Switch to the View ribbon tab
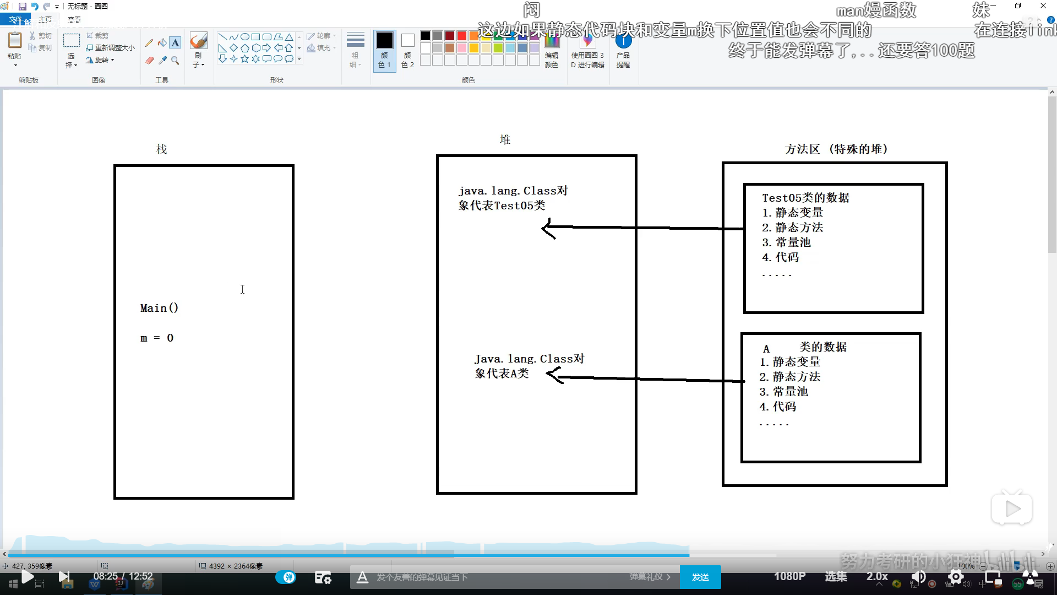The width and height of the screenshot is (1057, 595). pos(74,20)
